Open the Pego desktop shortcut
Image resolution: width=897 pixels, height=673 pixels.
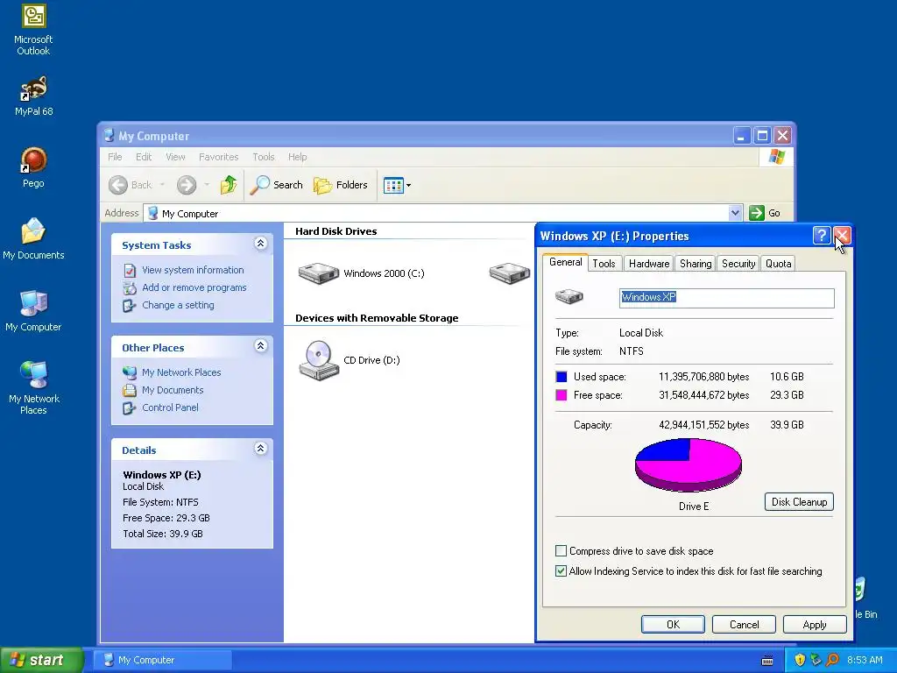click(33, 167)
